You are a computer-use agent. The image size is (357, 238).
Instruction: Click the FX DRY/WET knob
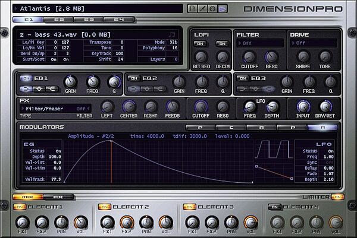[x=325, y=106]
